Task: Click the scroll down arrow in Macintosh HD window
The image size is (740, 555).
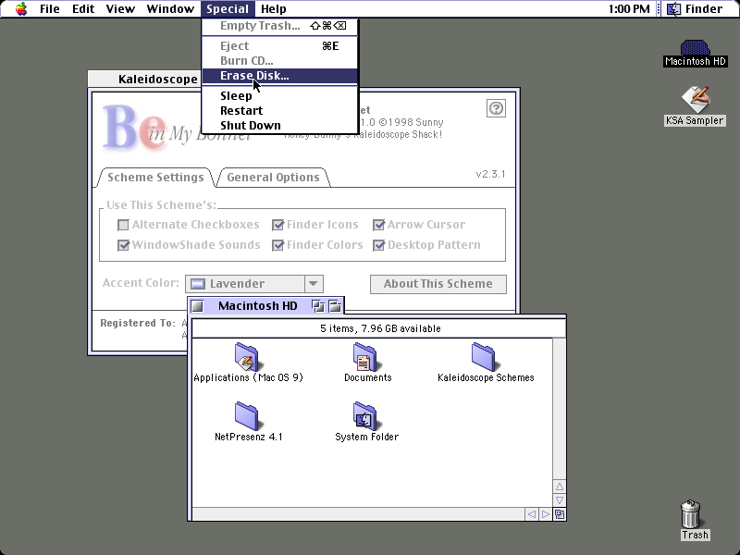Action: coord(560,500)
